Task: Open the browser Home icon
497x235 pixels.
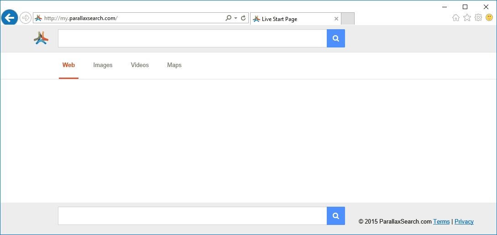Action: (456, 18)
